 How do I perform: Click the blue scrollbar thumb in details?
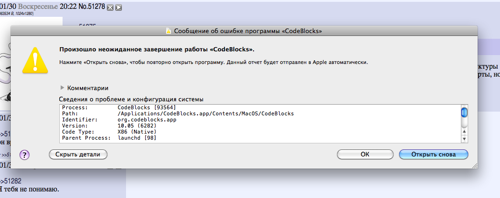pyautogui.click(x=464, y=113)
